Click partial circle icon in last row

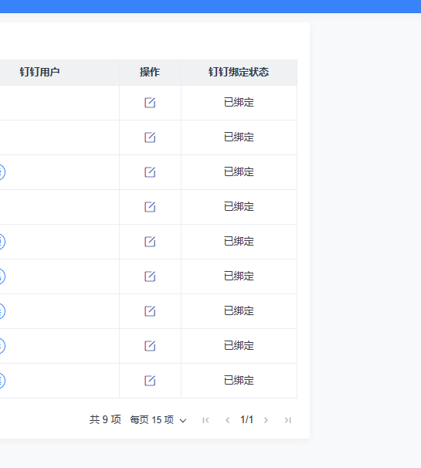[x=2, y=380]
